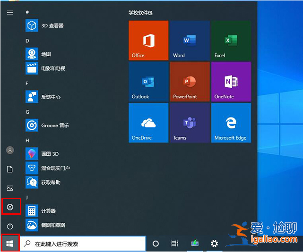Launch Word from the pinned tiles

click(x=190, y=40)
